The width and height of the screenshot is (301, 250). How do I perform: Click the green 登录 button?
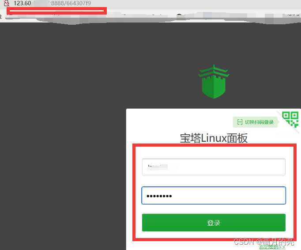(x=214, y=223)
